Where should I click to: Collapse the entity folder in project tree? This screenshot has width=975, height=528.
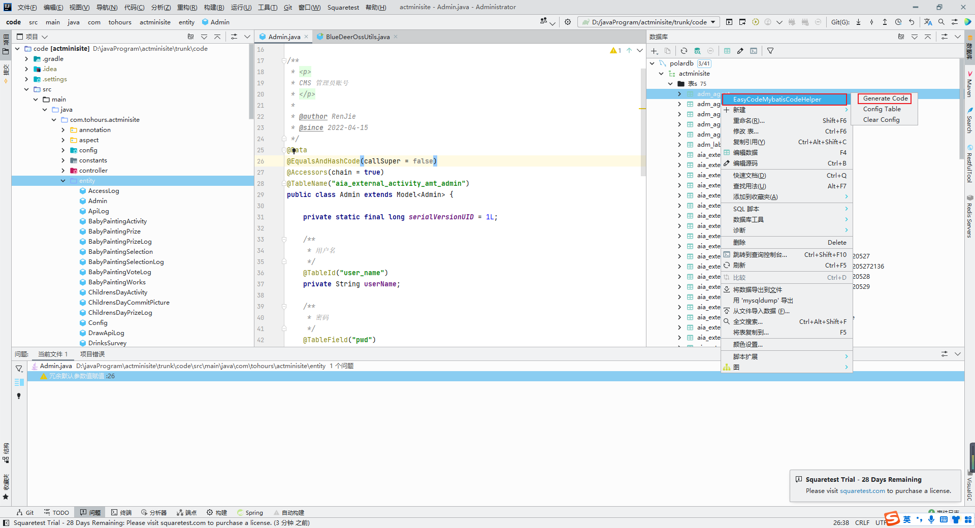[63, 181]
